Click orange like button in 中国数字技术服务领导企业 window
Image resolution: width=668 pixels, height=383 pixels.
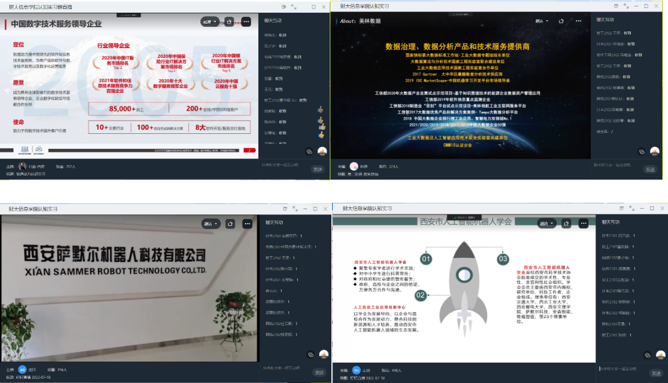click(322, 151)
